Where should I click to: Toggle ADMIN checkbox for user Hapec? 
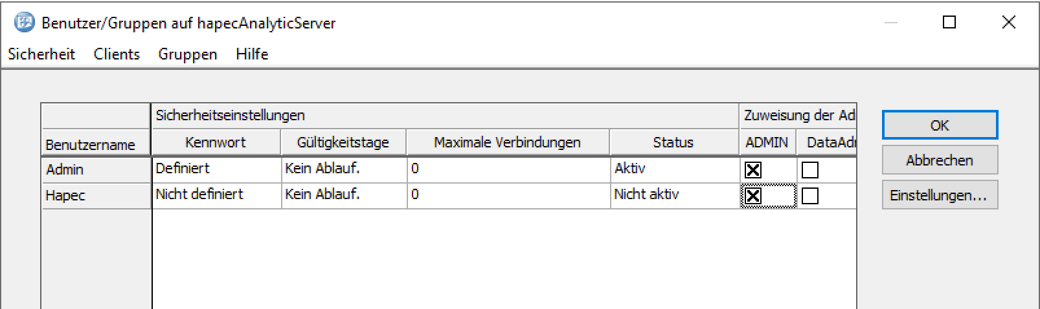tap(753, 196)
